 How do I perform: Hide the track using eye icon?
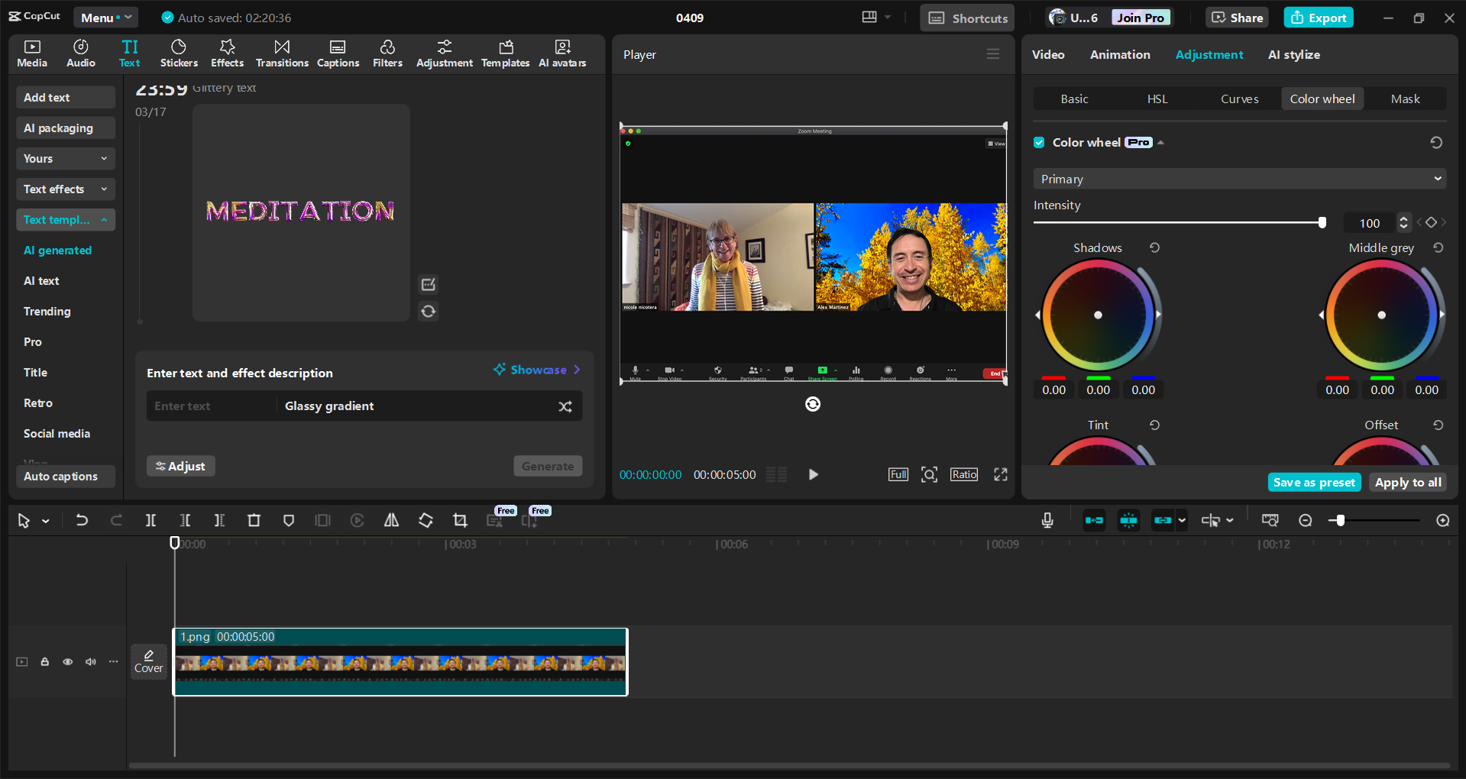(x=68, y=661)
